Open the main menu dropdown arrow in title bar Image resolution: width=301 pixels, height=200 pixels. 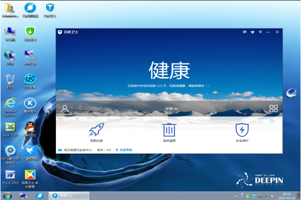(x=260, y=32)
